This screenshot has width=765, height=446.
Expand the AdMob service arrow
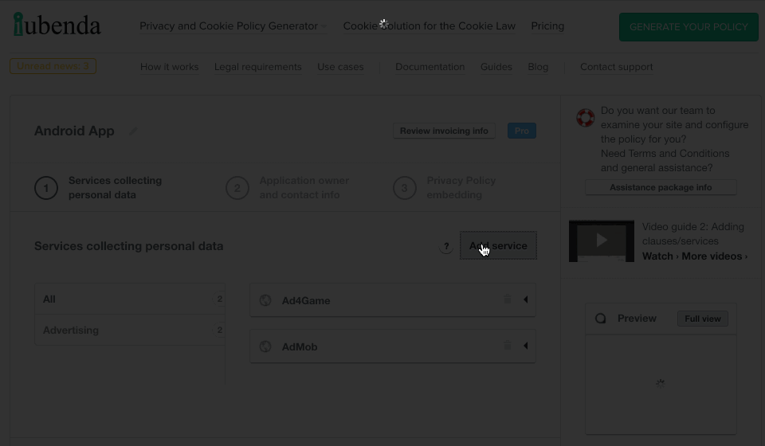point(525,346)
